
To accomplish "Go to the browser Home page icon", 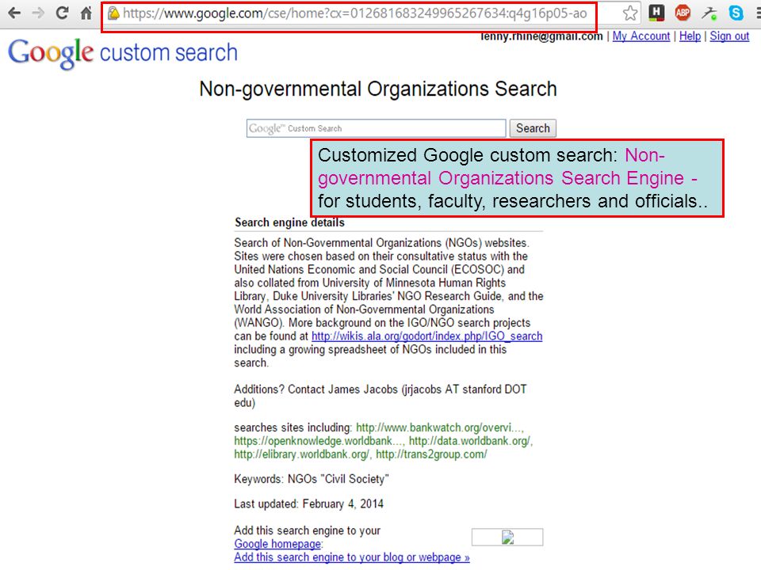I will click(86, 13).
